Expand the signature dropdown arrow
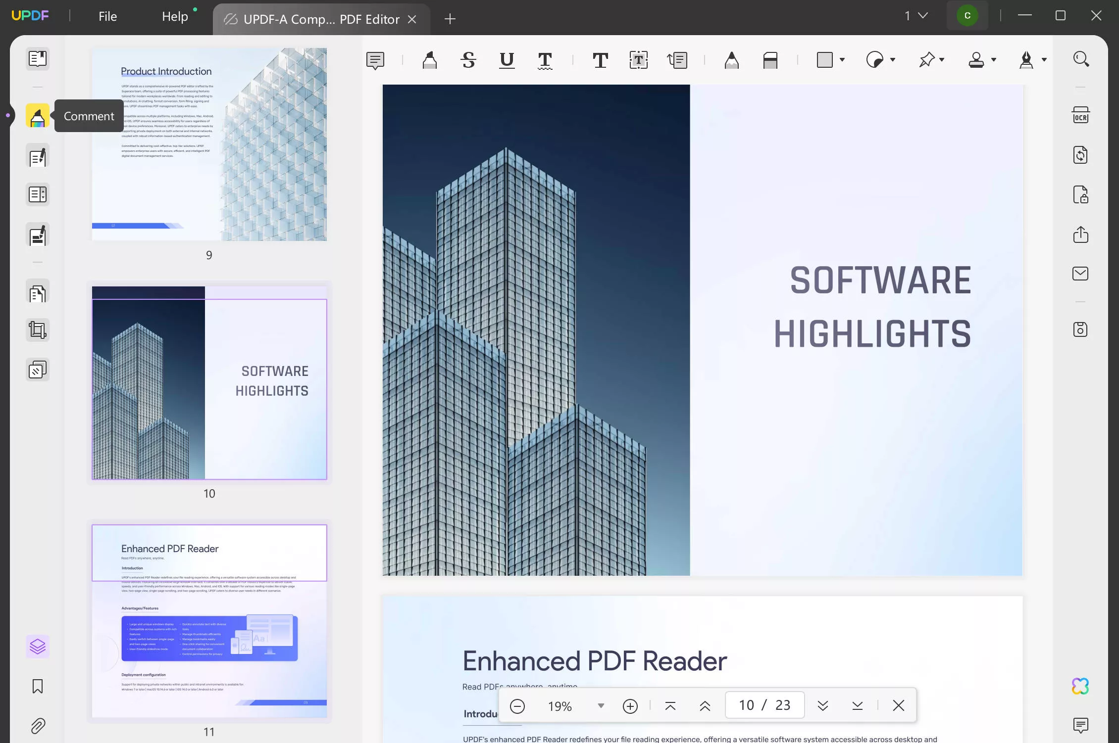 [1044, 60]
